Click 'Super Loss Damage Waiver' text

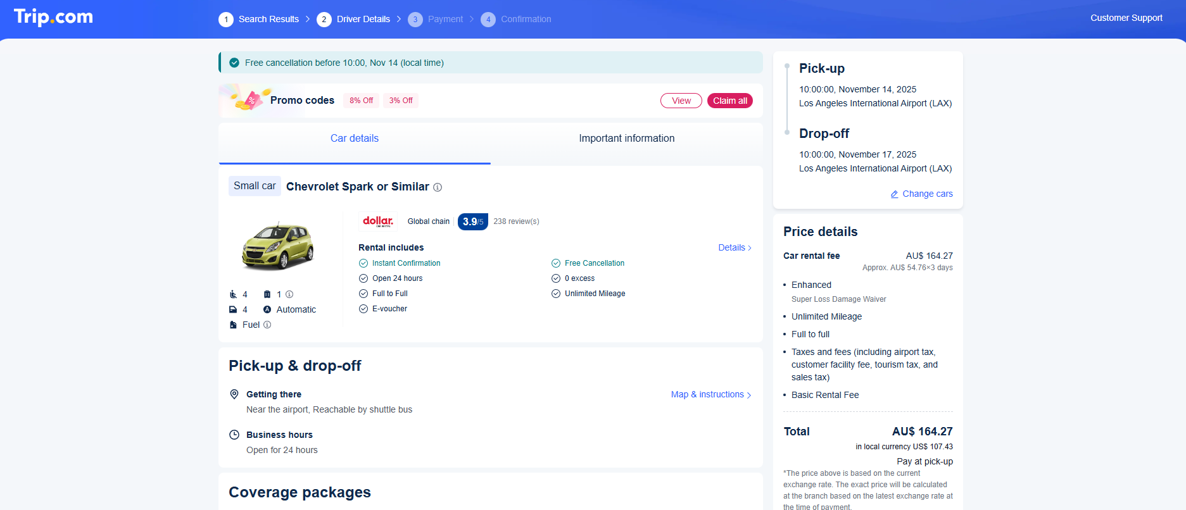point(839,299)
